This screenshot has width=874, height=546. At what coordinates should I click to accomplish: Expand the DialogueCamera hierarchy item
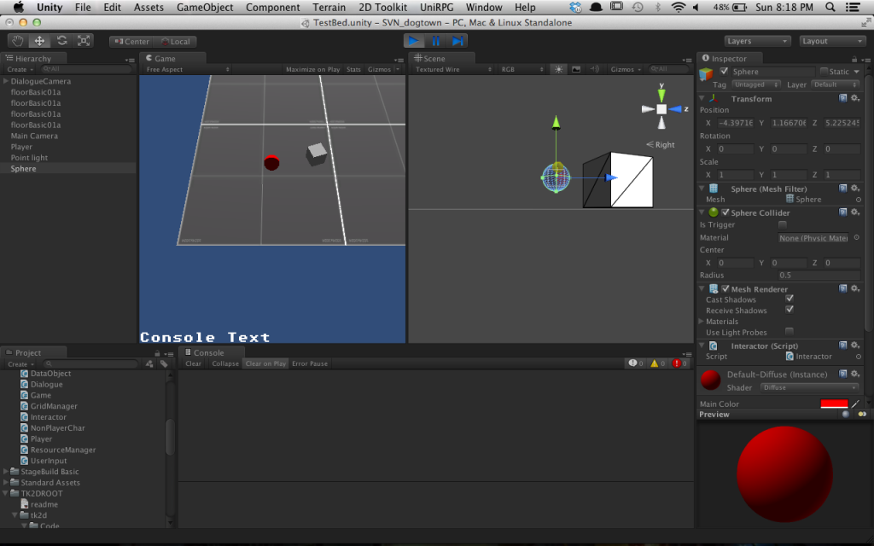point(6,81)
